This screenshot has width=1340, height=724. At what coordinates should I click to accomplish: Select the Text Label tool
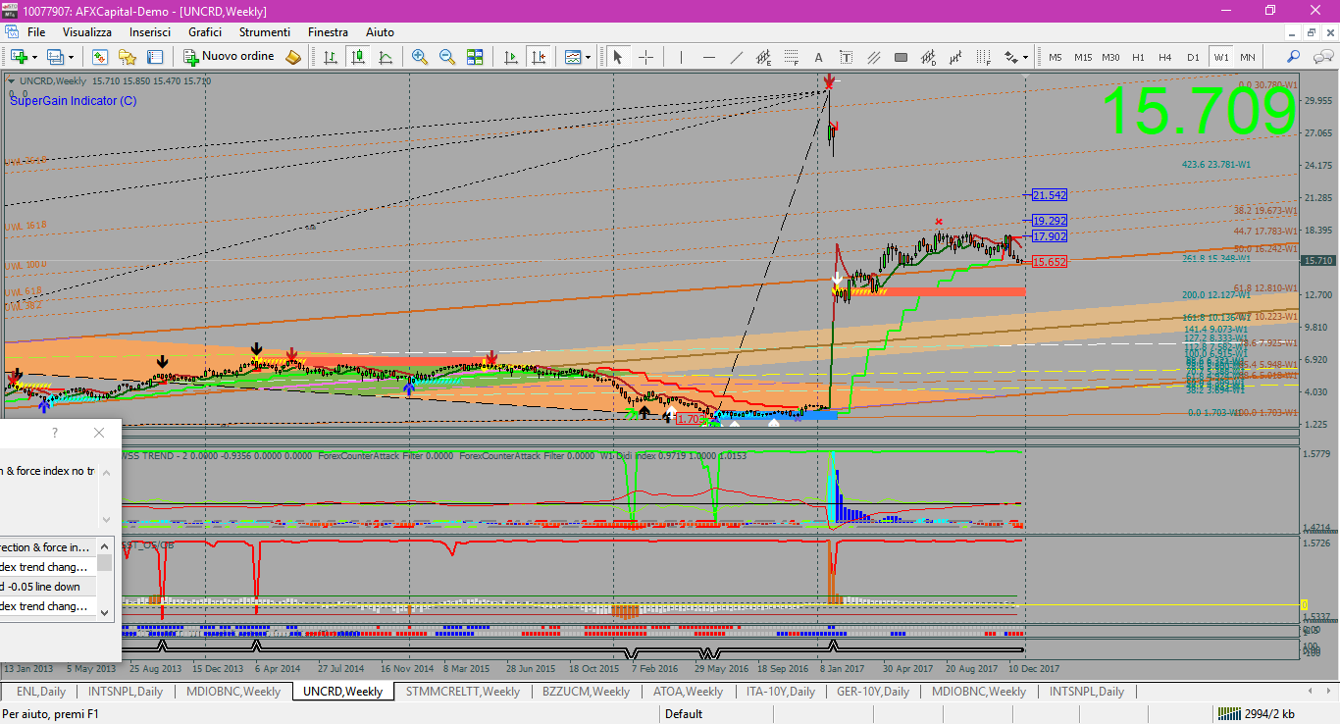pyautogui.click(x=846, y=57)
